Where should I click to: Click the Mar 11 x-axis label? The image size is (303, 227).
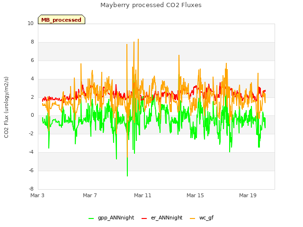[143, 195]
